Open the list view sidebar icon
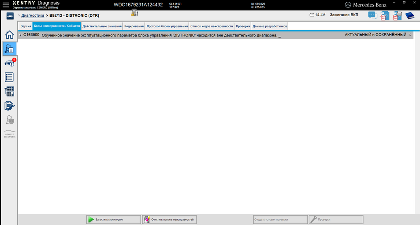 (9, 77)
